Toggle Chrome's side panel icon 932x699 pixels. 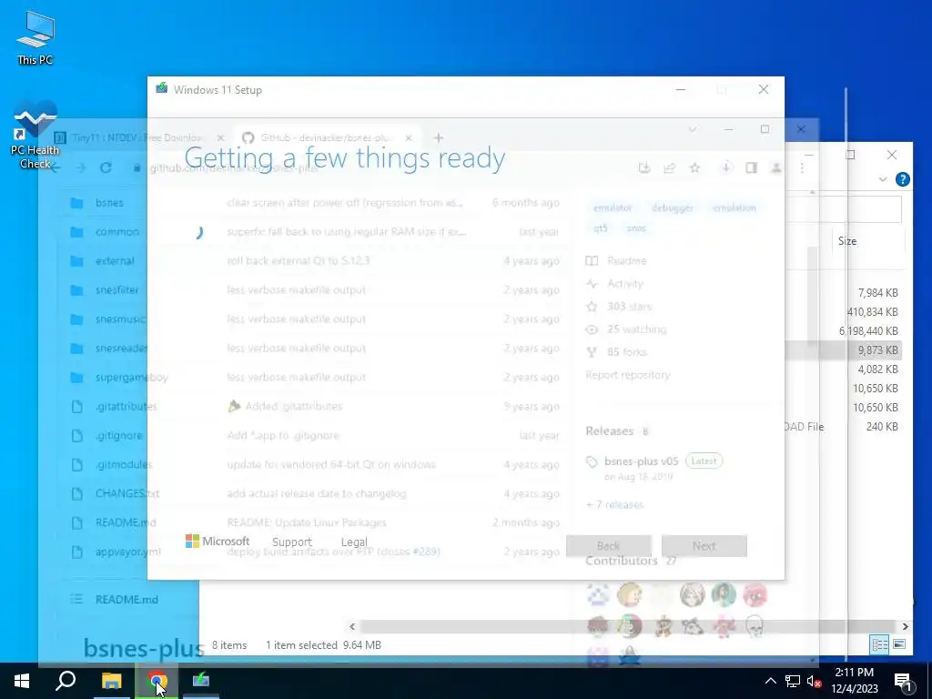(751, 168)
